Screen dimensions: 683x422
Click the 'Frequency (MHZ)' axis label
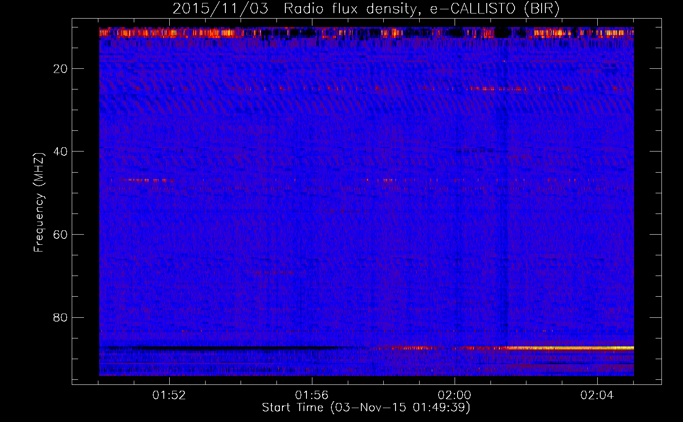click(x=38, y=203)
